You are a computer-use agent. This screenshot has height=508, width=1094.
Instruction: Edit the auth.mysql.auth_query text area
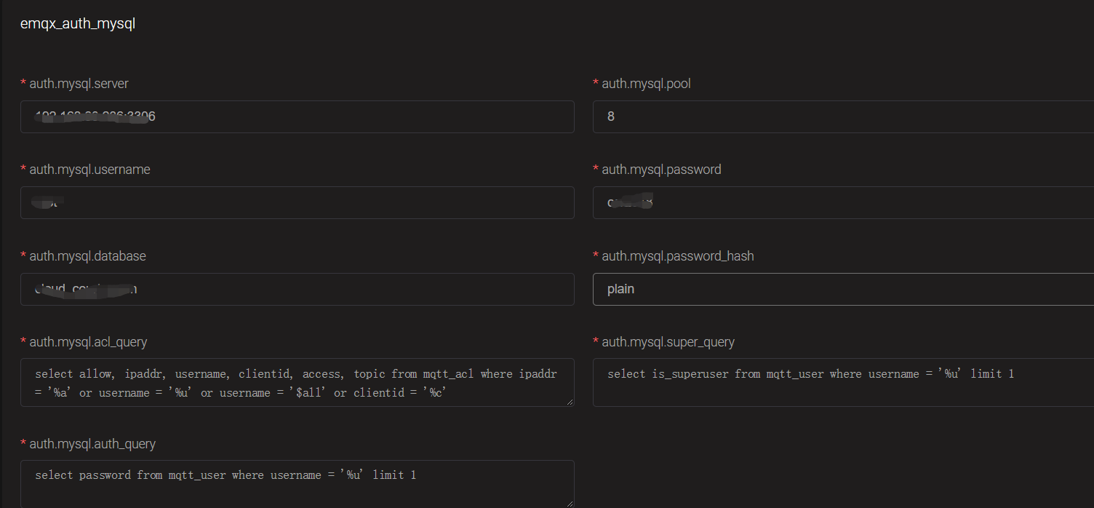pos(298,483)
